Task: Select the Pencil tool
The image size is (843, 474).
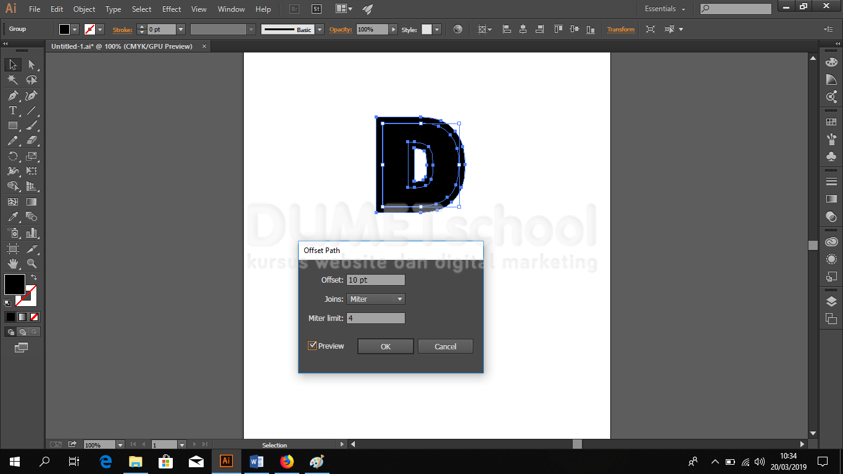Action: [x=13, y=141]
